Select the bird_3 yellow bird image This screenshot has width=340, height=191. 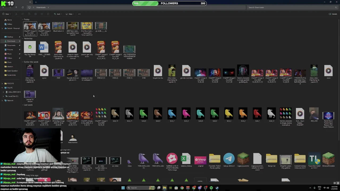click(229, 115)
